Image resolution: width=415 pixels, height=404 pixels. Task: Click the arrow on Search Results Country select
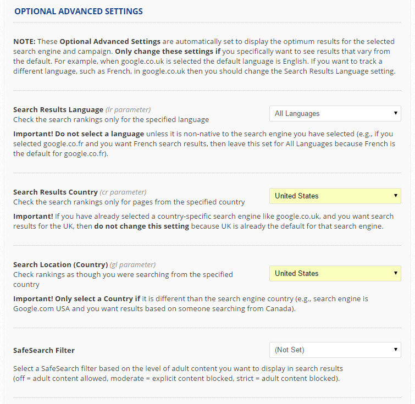pyautogui.click(x=395, y=196)
